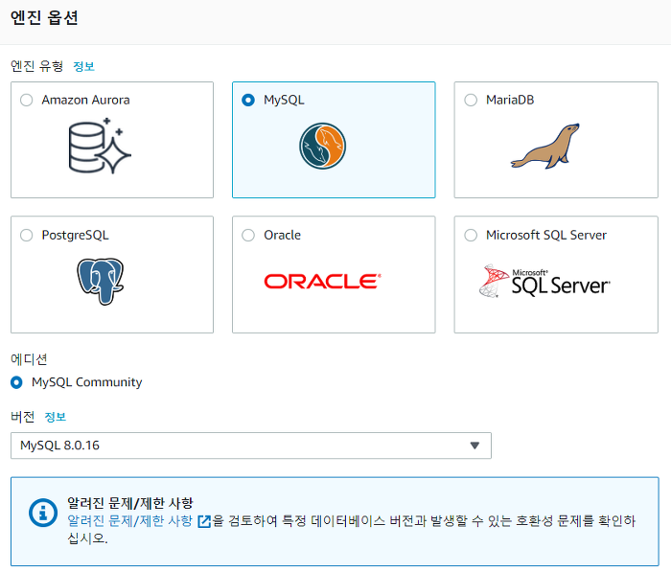This screenshot has height=572, width=671.
Task: Select the Amazon Aurora radio button
Action: point(27,100)
